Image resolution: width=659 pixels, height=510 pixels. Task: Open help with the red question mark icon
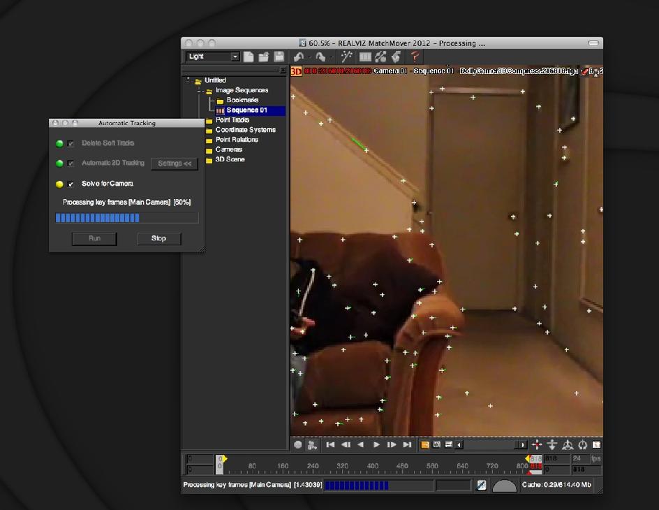click(415, 57)
